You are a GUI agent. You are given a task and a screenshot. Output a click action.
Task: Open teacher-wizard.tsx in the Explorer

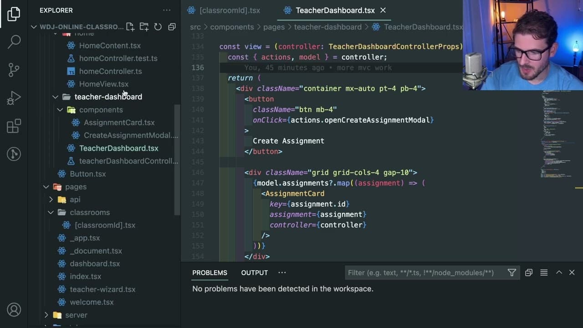click(102, 289)
